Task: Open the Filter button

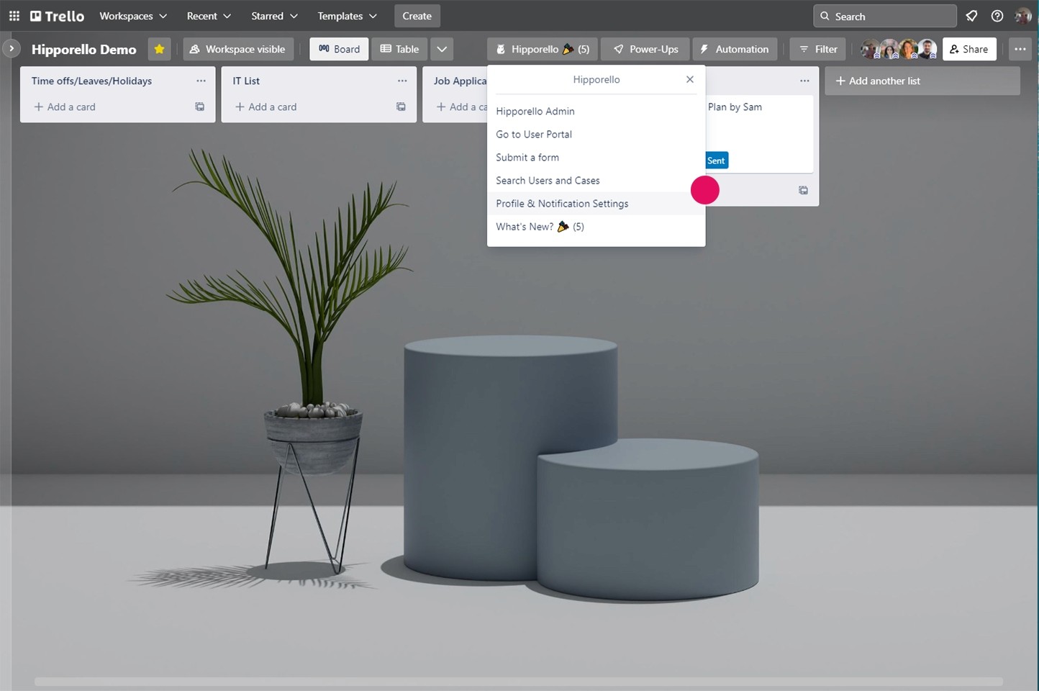Action: coord(818,49)
